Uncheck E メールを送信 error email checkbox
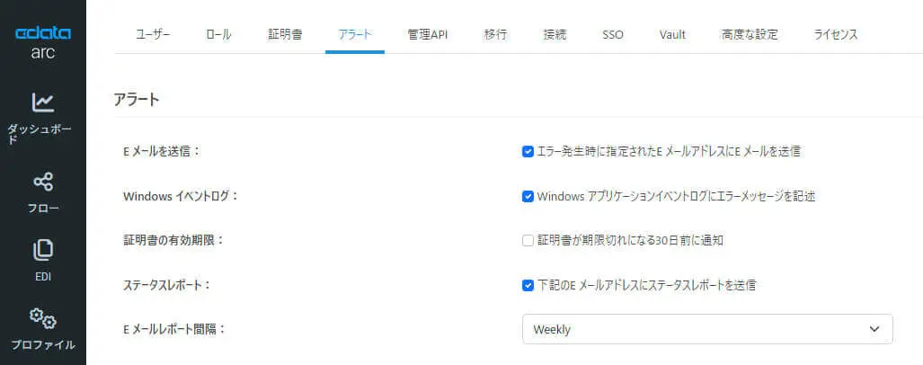 528,152
